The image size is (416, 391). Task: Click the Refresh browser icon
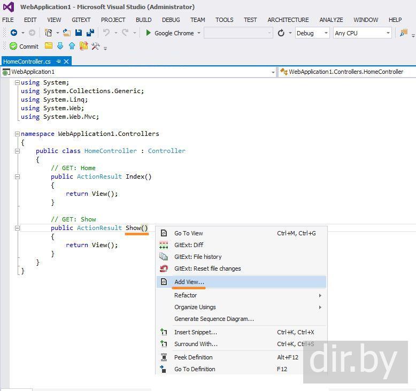pos(281,33)
